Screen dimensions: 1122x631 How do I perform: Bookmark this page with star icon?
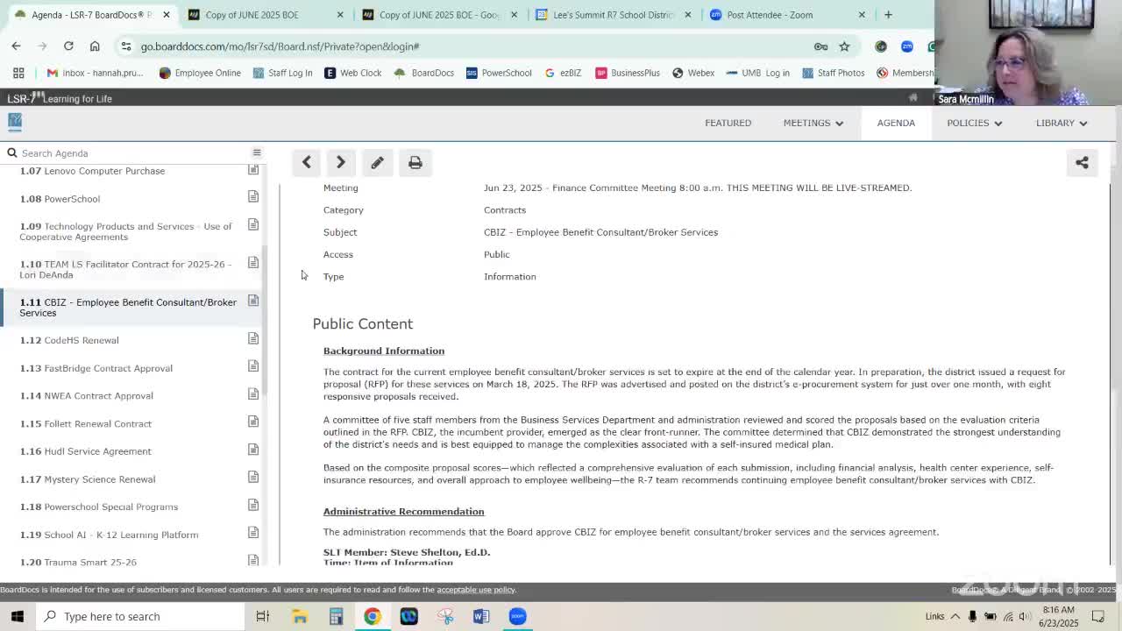[x=844, y=46]
